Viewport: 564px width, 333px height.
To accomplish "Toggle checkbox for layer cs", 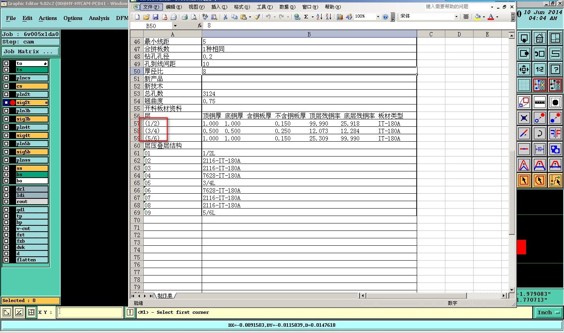I will tap(6, 86).
